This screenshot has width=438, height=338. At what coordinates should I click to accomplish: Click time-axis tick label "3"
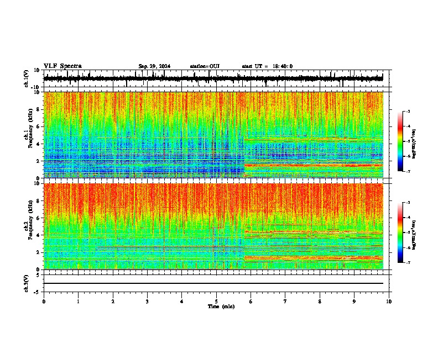(147, 302)
